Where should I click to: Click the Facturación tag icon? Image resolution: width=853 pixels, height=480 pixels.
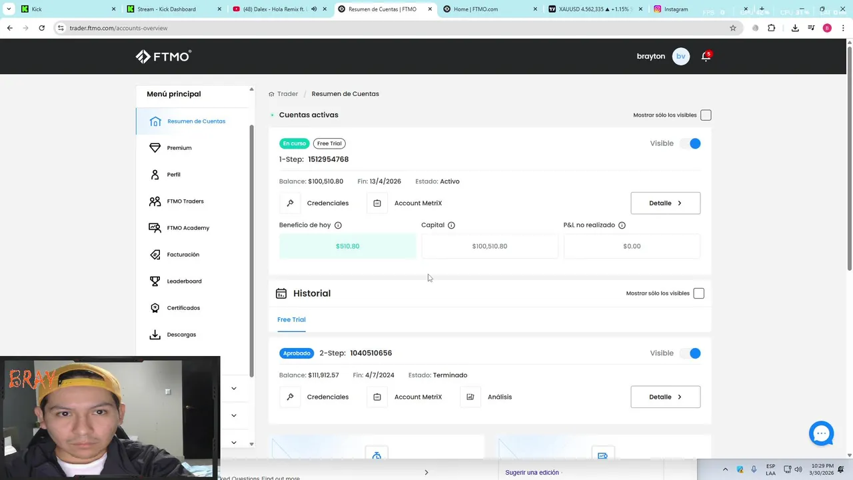155,255
